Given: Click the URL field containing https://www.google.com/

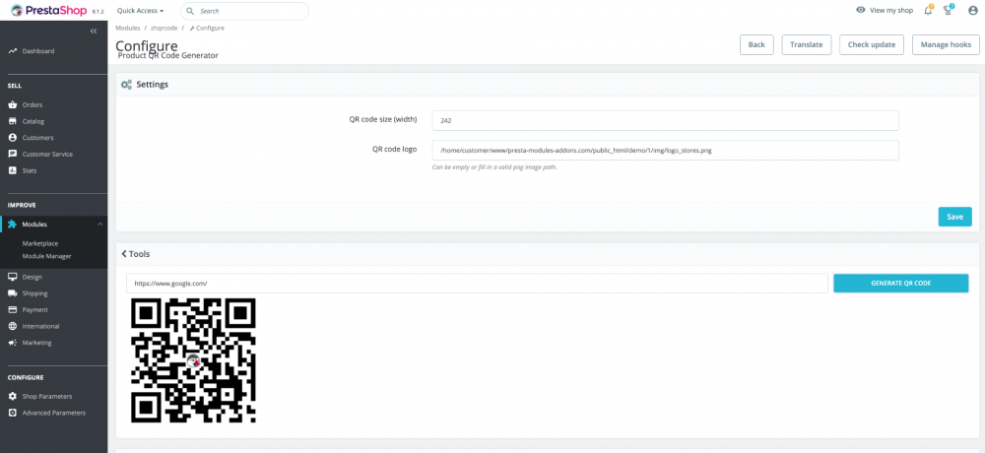Looking at the screenshot, I should point(477,284).
